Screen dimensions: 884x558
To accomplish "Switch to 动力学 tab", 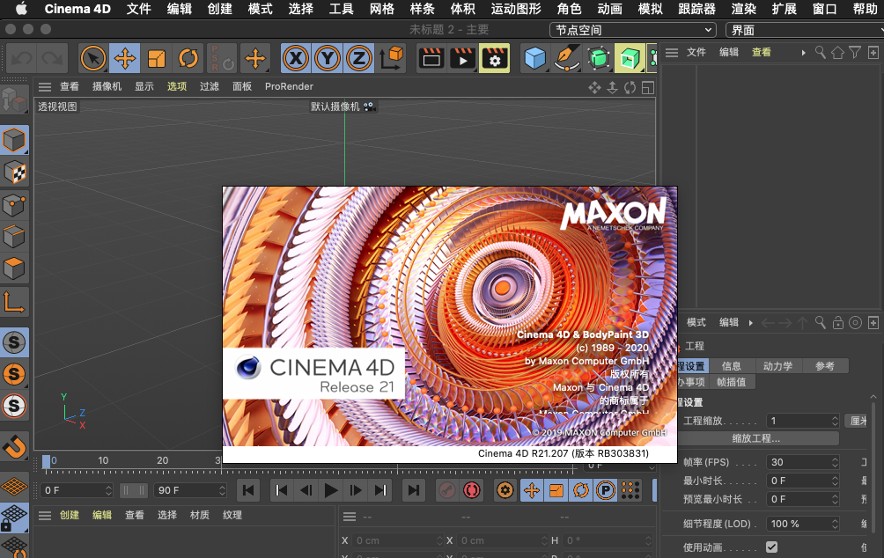I will (778, 366).
